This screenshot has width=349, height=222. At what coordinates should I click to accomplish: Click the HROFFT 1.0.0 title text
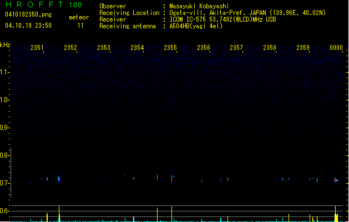(43, 4)
